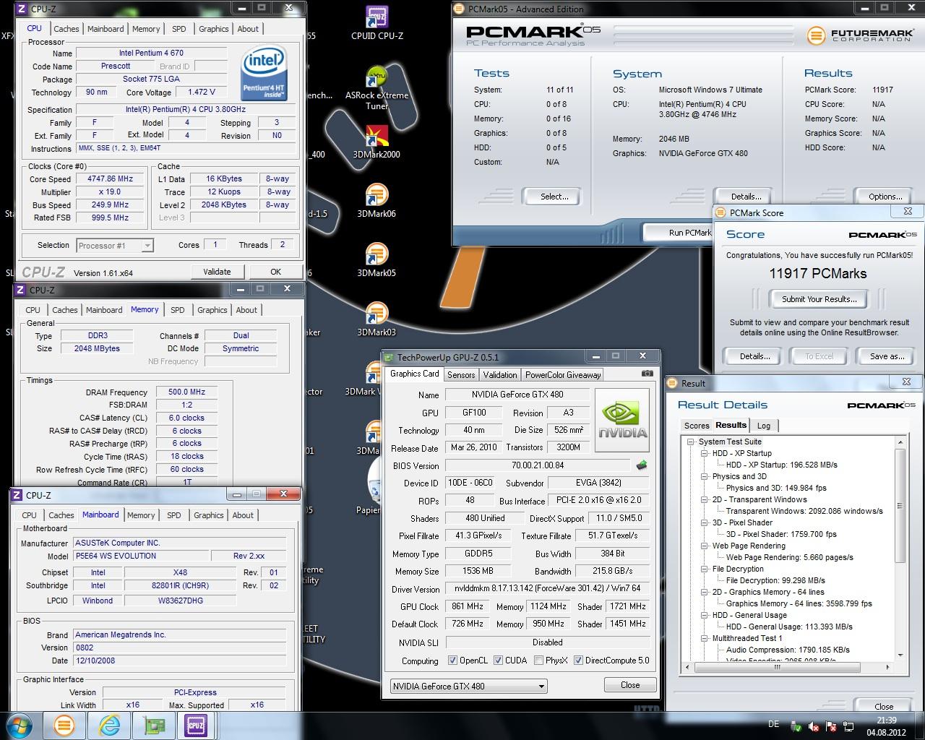Click the Intel Pentium 4 HT logo
925x740 pixels.
click(x=264, y=74)
